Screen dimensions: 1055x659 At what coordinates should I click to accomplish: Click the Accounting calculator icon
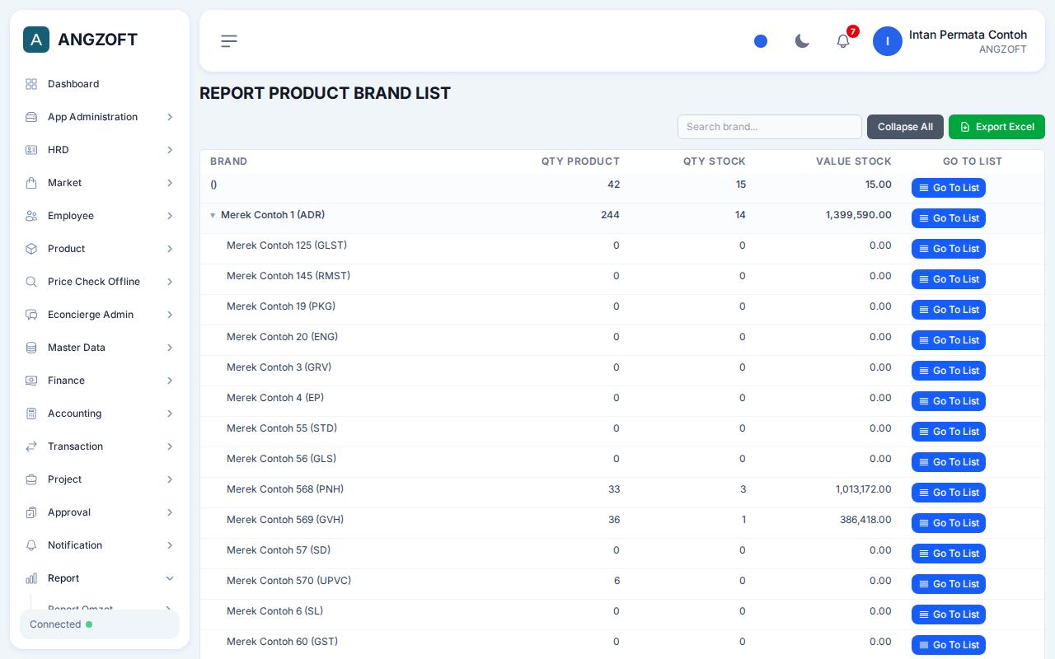[x=31, y=414]
